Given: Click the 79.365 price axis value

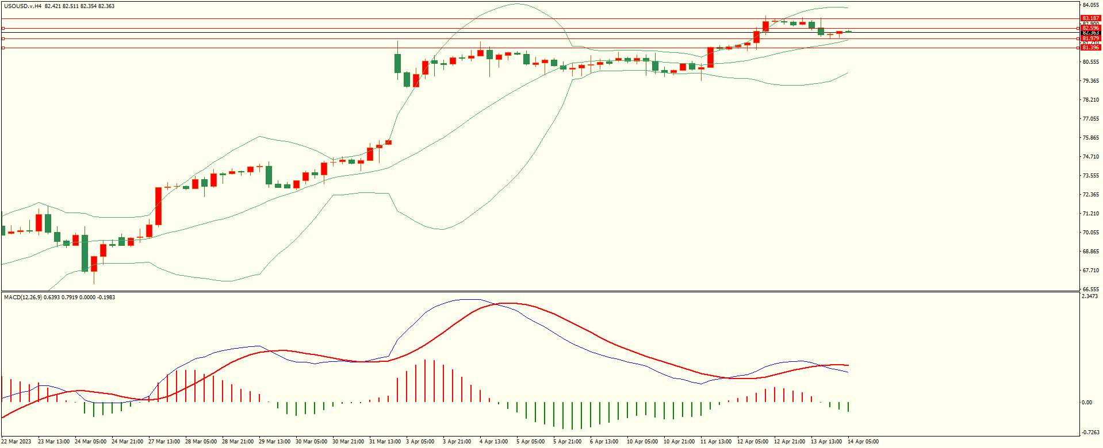Looking at the screenshot, I should tap(1091, 81).
